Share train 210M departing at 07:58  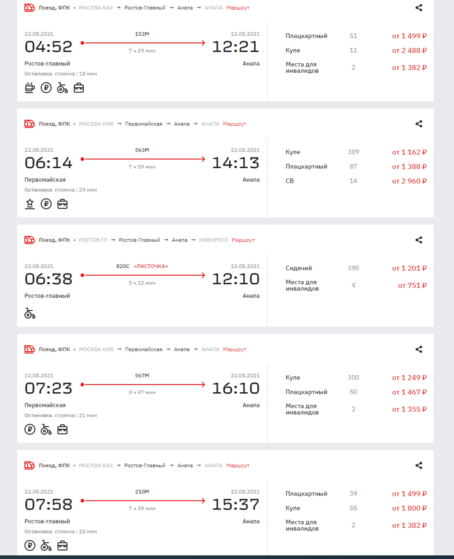[419, 465]
